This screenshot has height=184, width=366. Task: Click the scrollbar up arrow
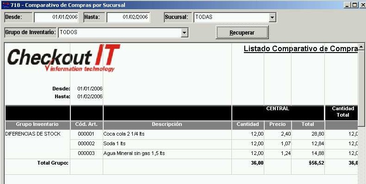click(361, 47)
